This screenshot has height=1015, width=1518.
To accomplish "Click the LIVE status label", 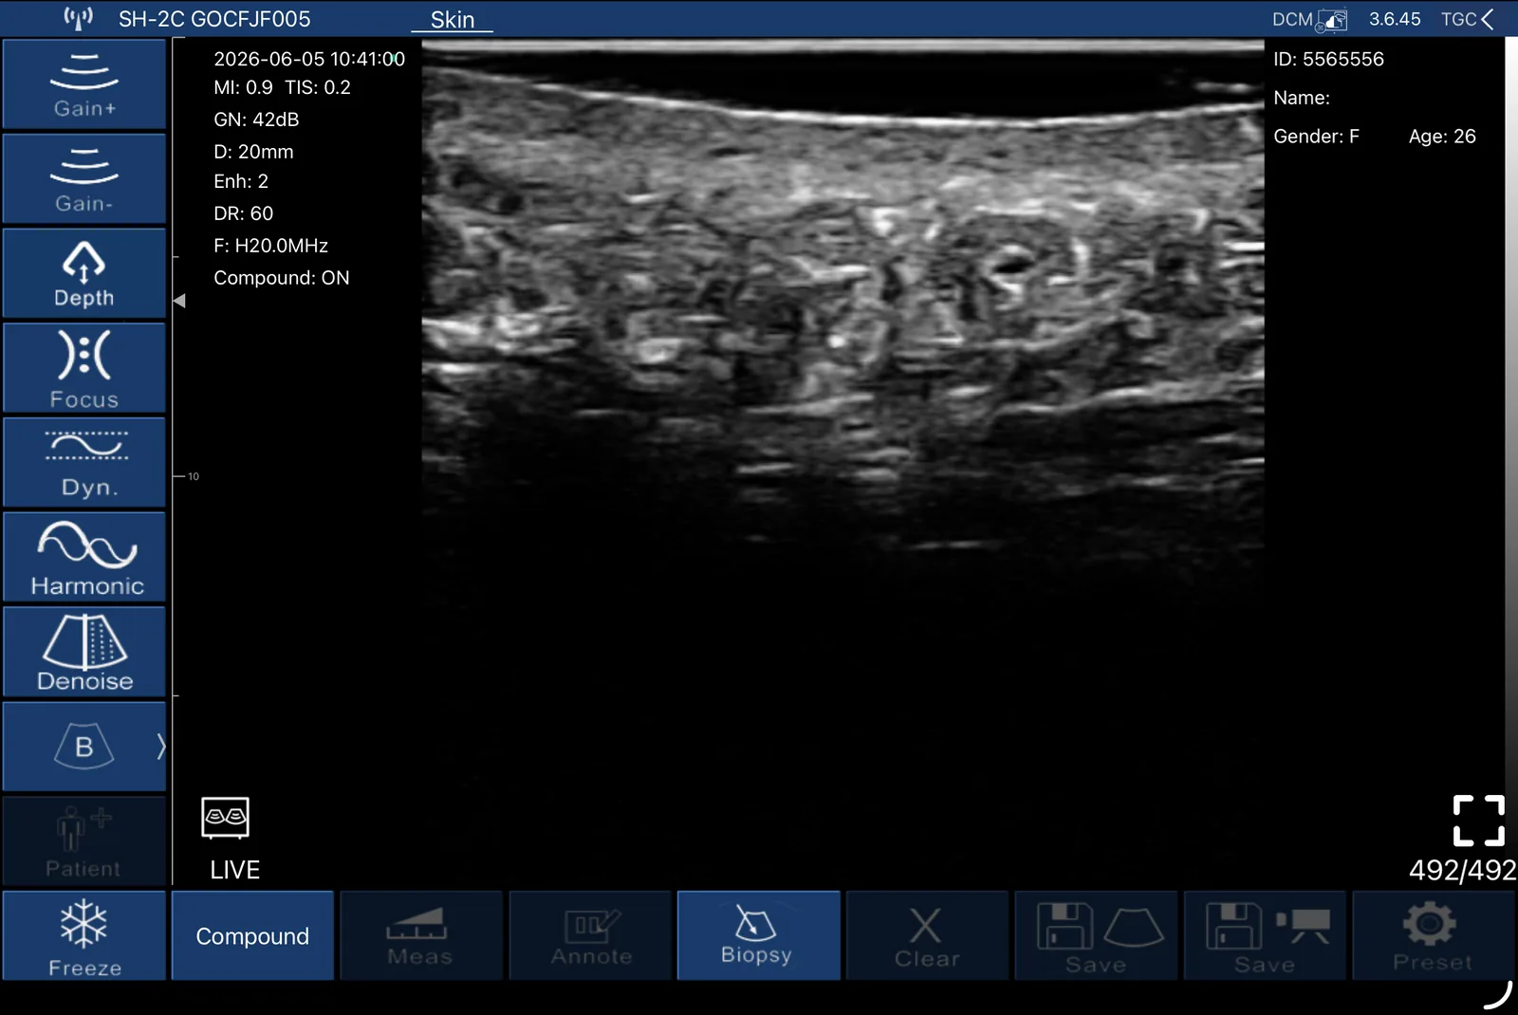I will (234, 870).
